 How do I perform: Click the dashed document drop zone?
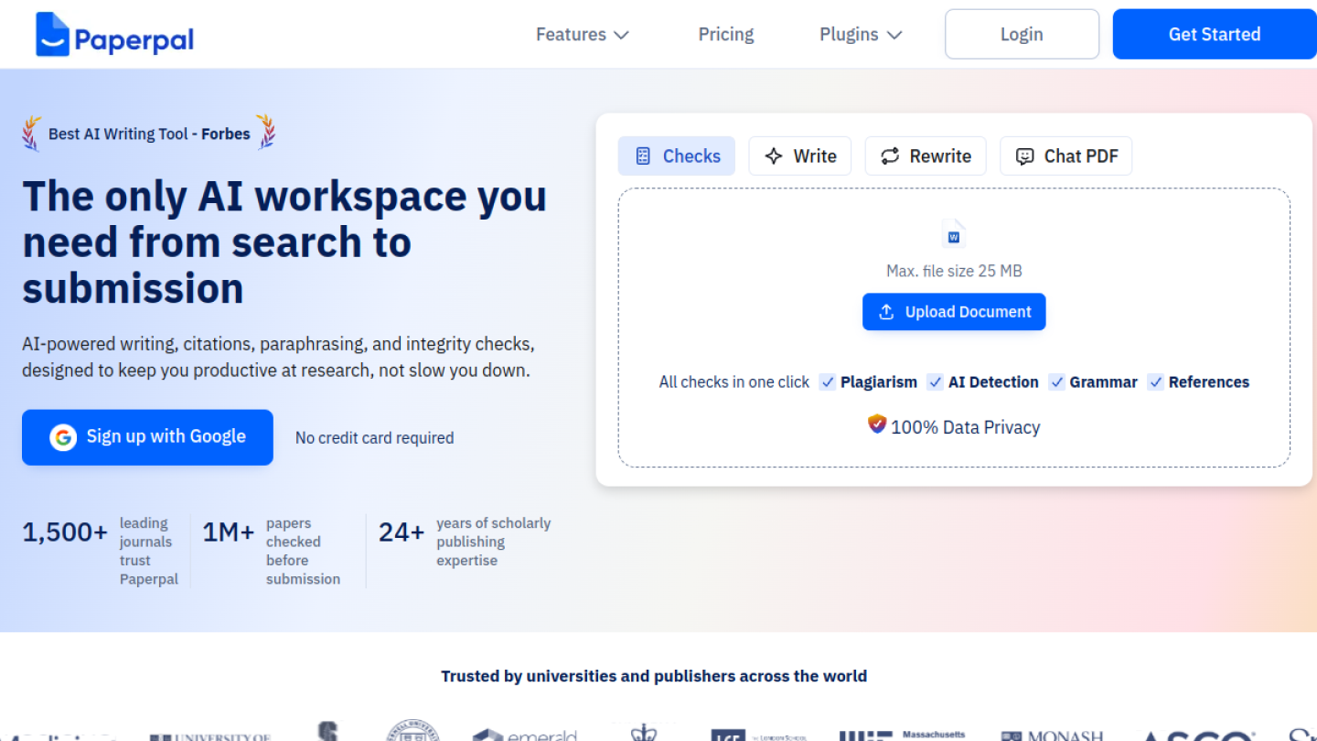point(954,328)
